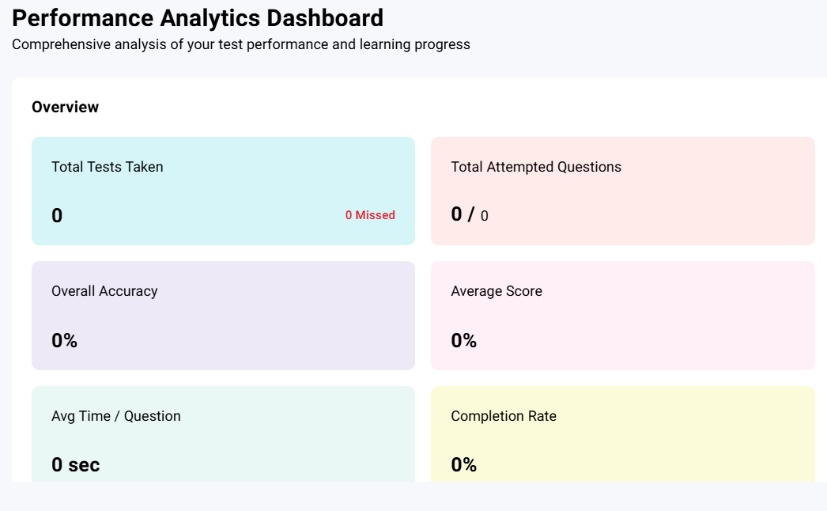This screenshot has height=511, width=827.
Task: Select the 0 / 0 attempted questions value
Action: pyautogui.click(x=470, y=214)
